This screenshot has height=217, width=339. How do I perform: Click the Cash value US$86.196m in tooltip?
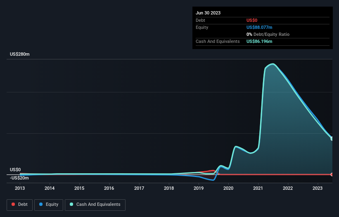click(x=259, y=41)
